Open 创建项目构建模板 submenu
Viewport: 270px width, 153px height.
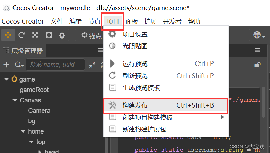click(166, 117)
